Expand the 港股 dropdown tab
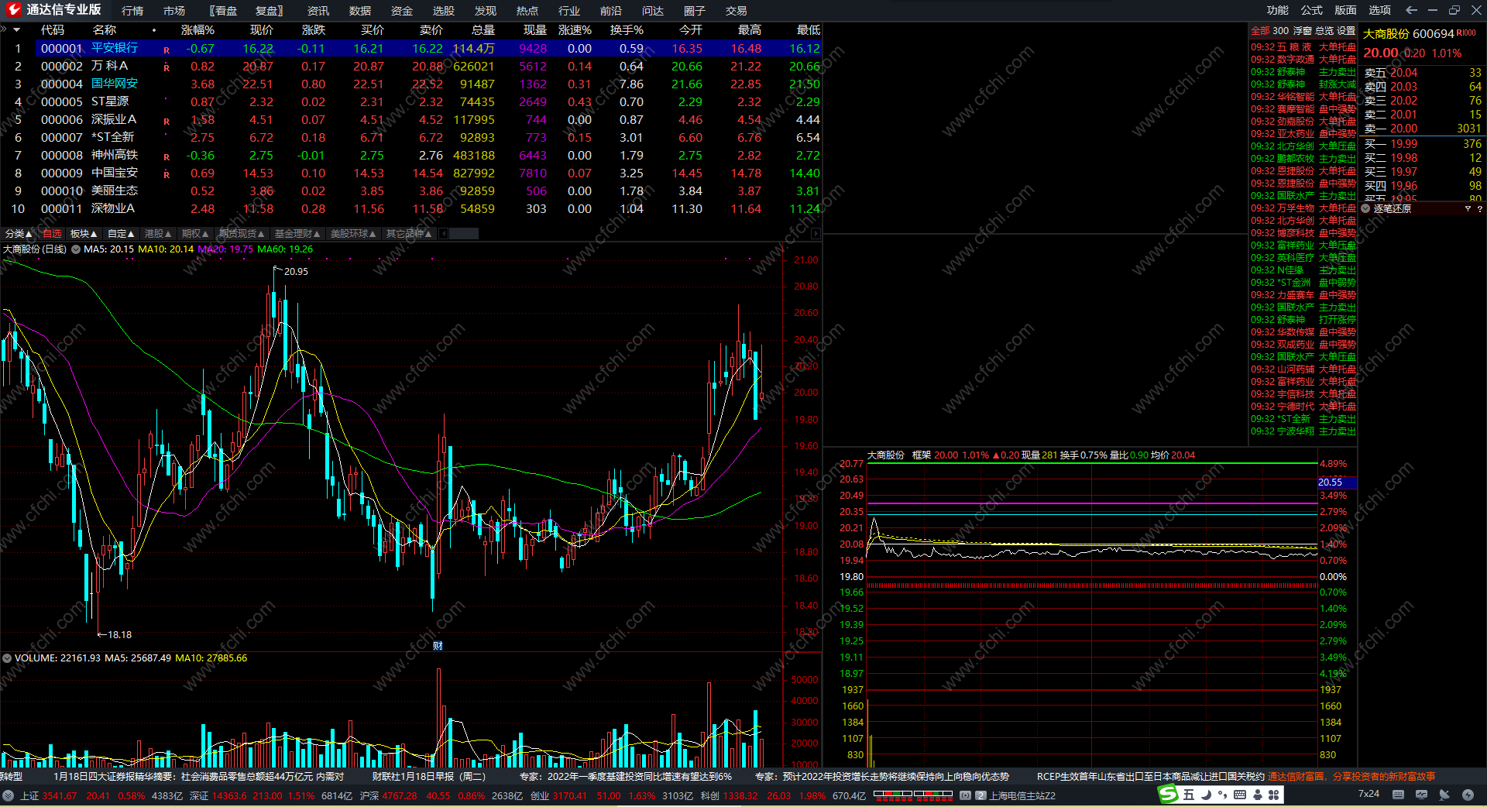Viewport: 1487px width, 807px height. (158, 234)
